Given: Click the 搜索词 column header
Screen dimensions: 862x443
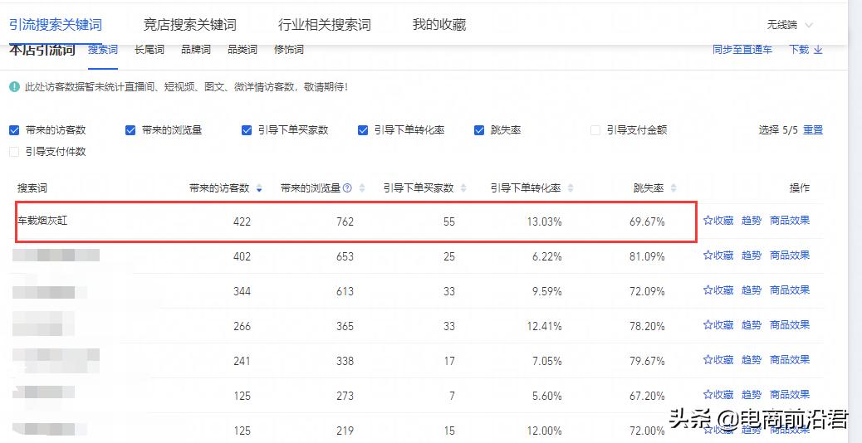Looking at the screenshot, I should tap(32, 188).
